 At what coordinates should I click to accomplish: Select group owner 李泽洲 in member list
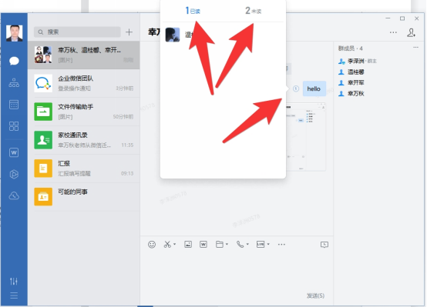coord(358,62)
